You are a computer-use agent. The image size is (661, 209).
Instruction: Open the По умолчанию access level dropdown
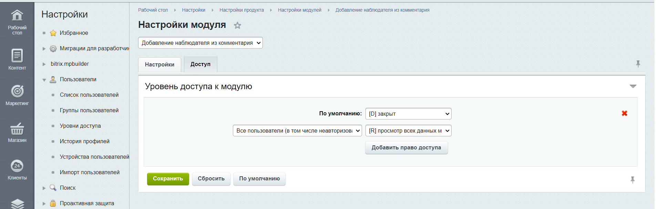click(x=408, y=114)
